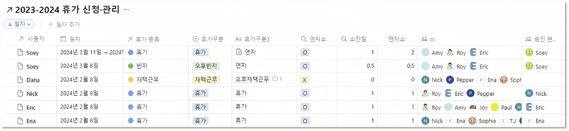Click the O tag in Ena's row

pyautogui.click(x=305, y=121)
